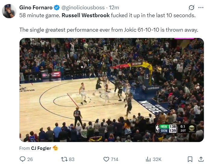Screen dimensions: 209x164
Task: Click the 32K views count
Action: click(157, 159)
